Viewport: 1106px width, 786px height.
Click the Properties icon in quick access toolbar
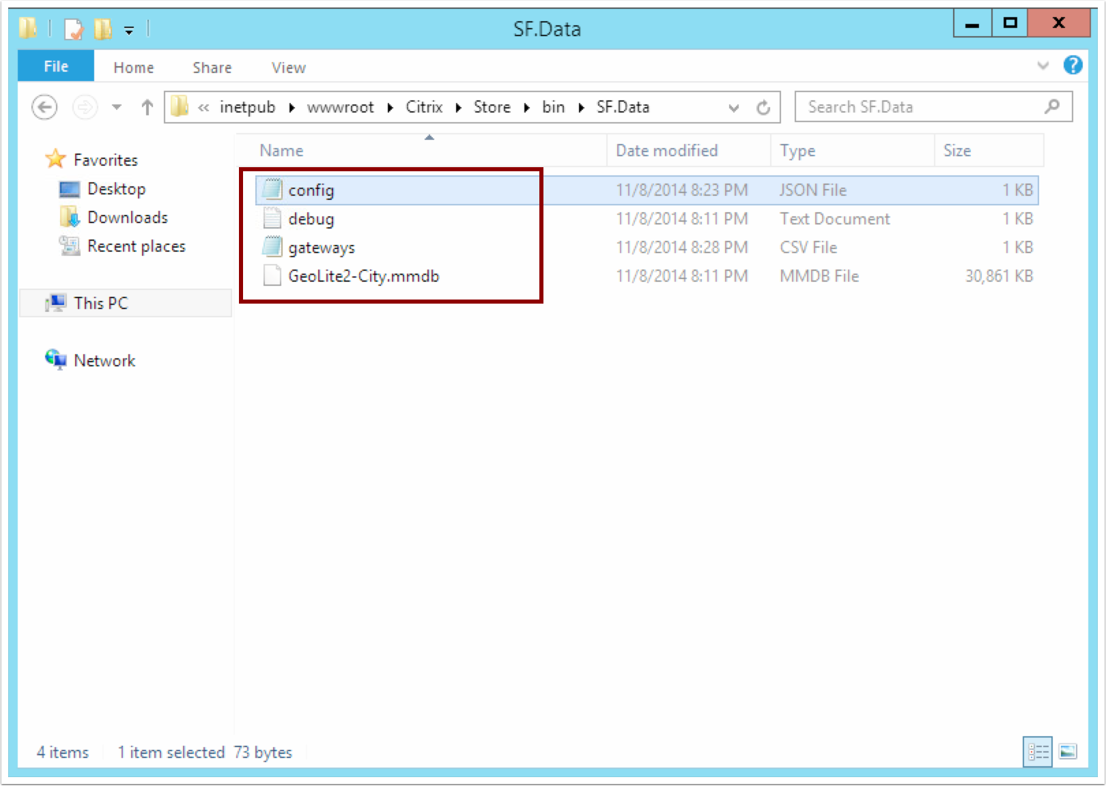point(73,29)
